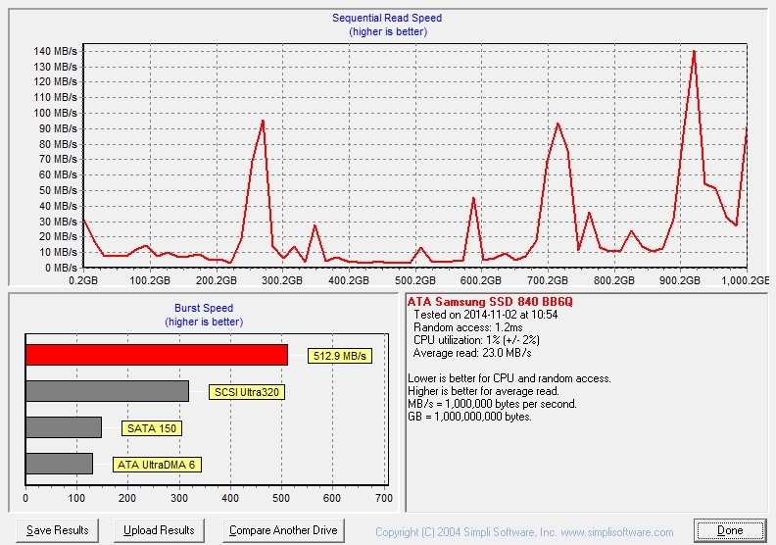Click the 0 MB/s axis label
Viewport: 776px width, 545px height.
coord(62,268)
